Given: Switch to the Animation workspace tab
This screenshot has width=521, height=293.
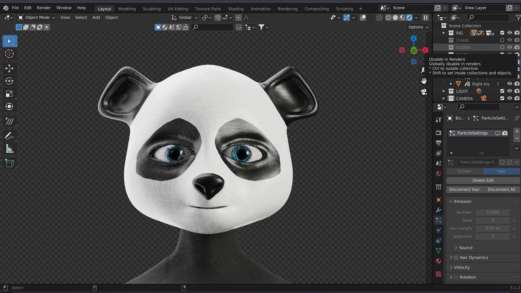Looking at the screenshot, I should (x=260, y=9).
